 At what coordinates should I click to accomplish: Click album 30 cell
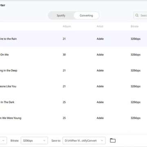[x=64, y=55]
